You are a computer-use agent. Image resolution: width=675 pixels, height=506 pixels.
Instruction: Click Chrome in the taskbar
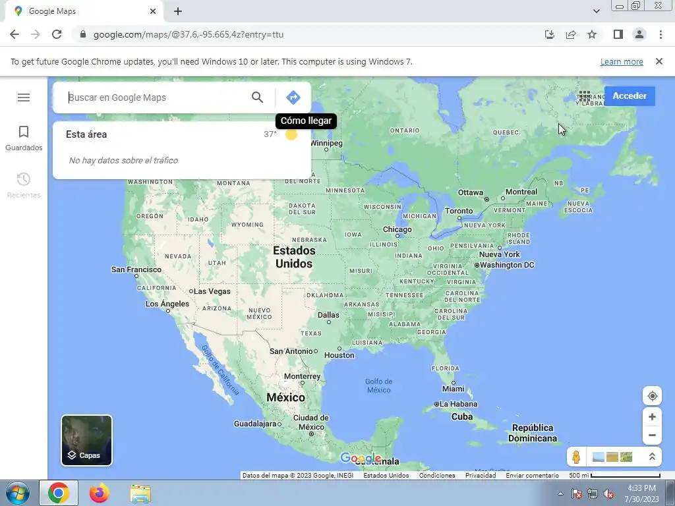pyautogui.click(x=59, y=493)
